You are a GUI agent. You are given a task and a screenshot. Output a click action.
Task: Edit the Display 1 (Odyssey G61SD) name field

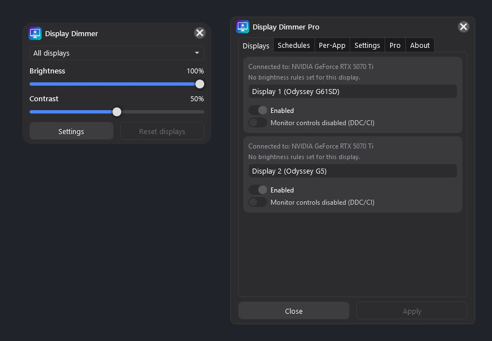(x=353, y=91)
